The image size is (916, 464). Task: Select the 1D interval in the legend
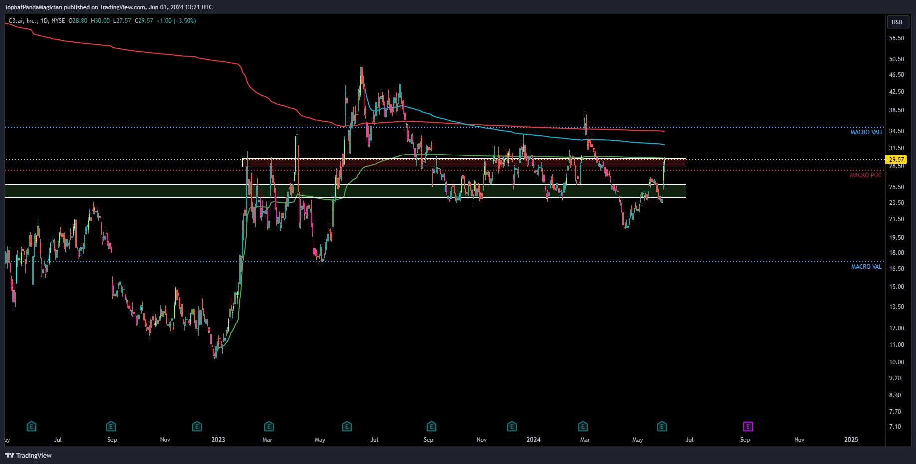coord(45,21)
